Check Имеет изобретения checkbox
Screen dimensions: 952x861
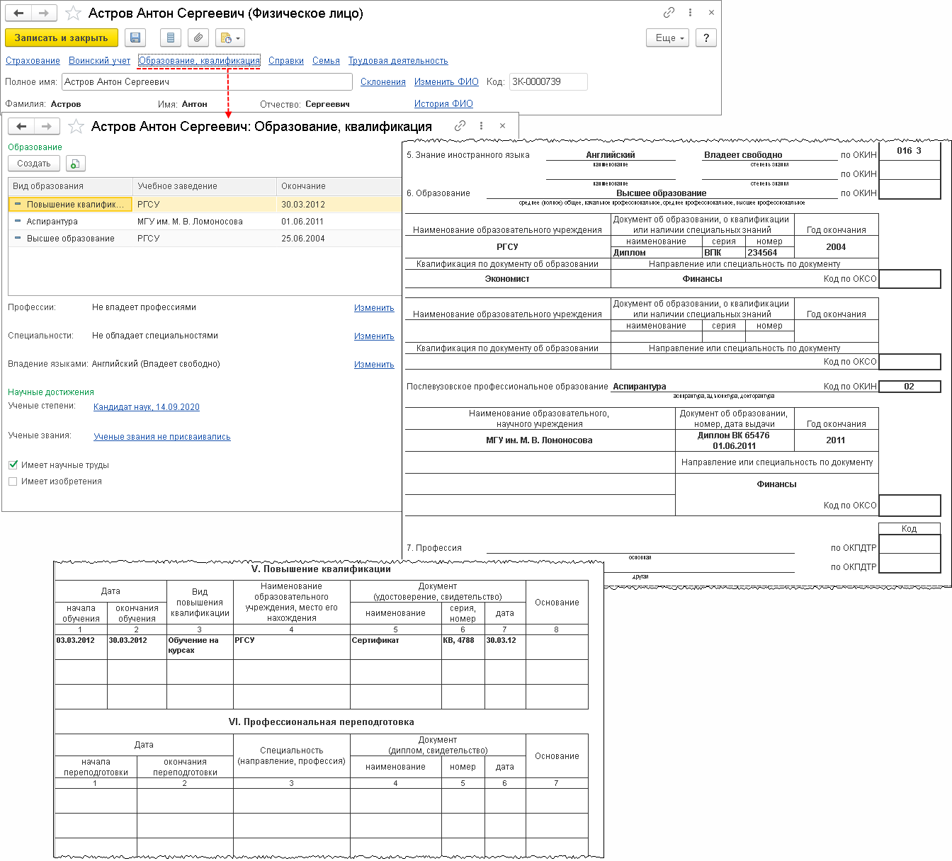(x=13, y=481)
